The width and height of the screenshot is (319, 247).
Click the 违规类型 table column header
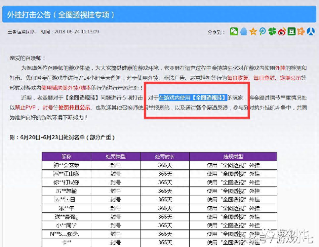click(x=233, y=157)
